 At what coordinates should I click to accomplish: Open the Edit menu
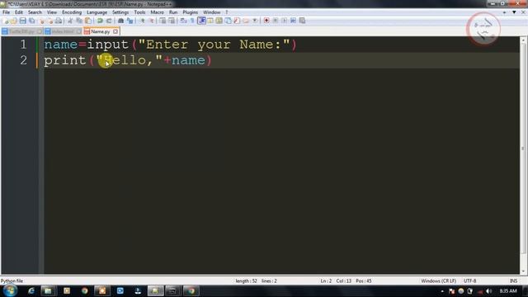coord(19,12)
